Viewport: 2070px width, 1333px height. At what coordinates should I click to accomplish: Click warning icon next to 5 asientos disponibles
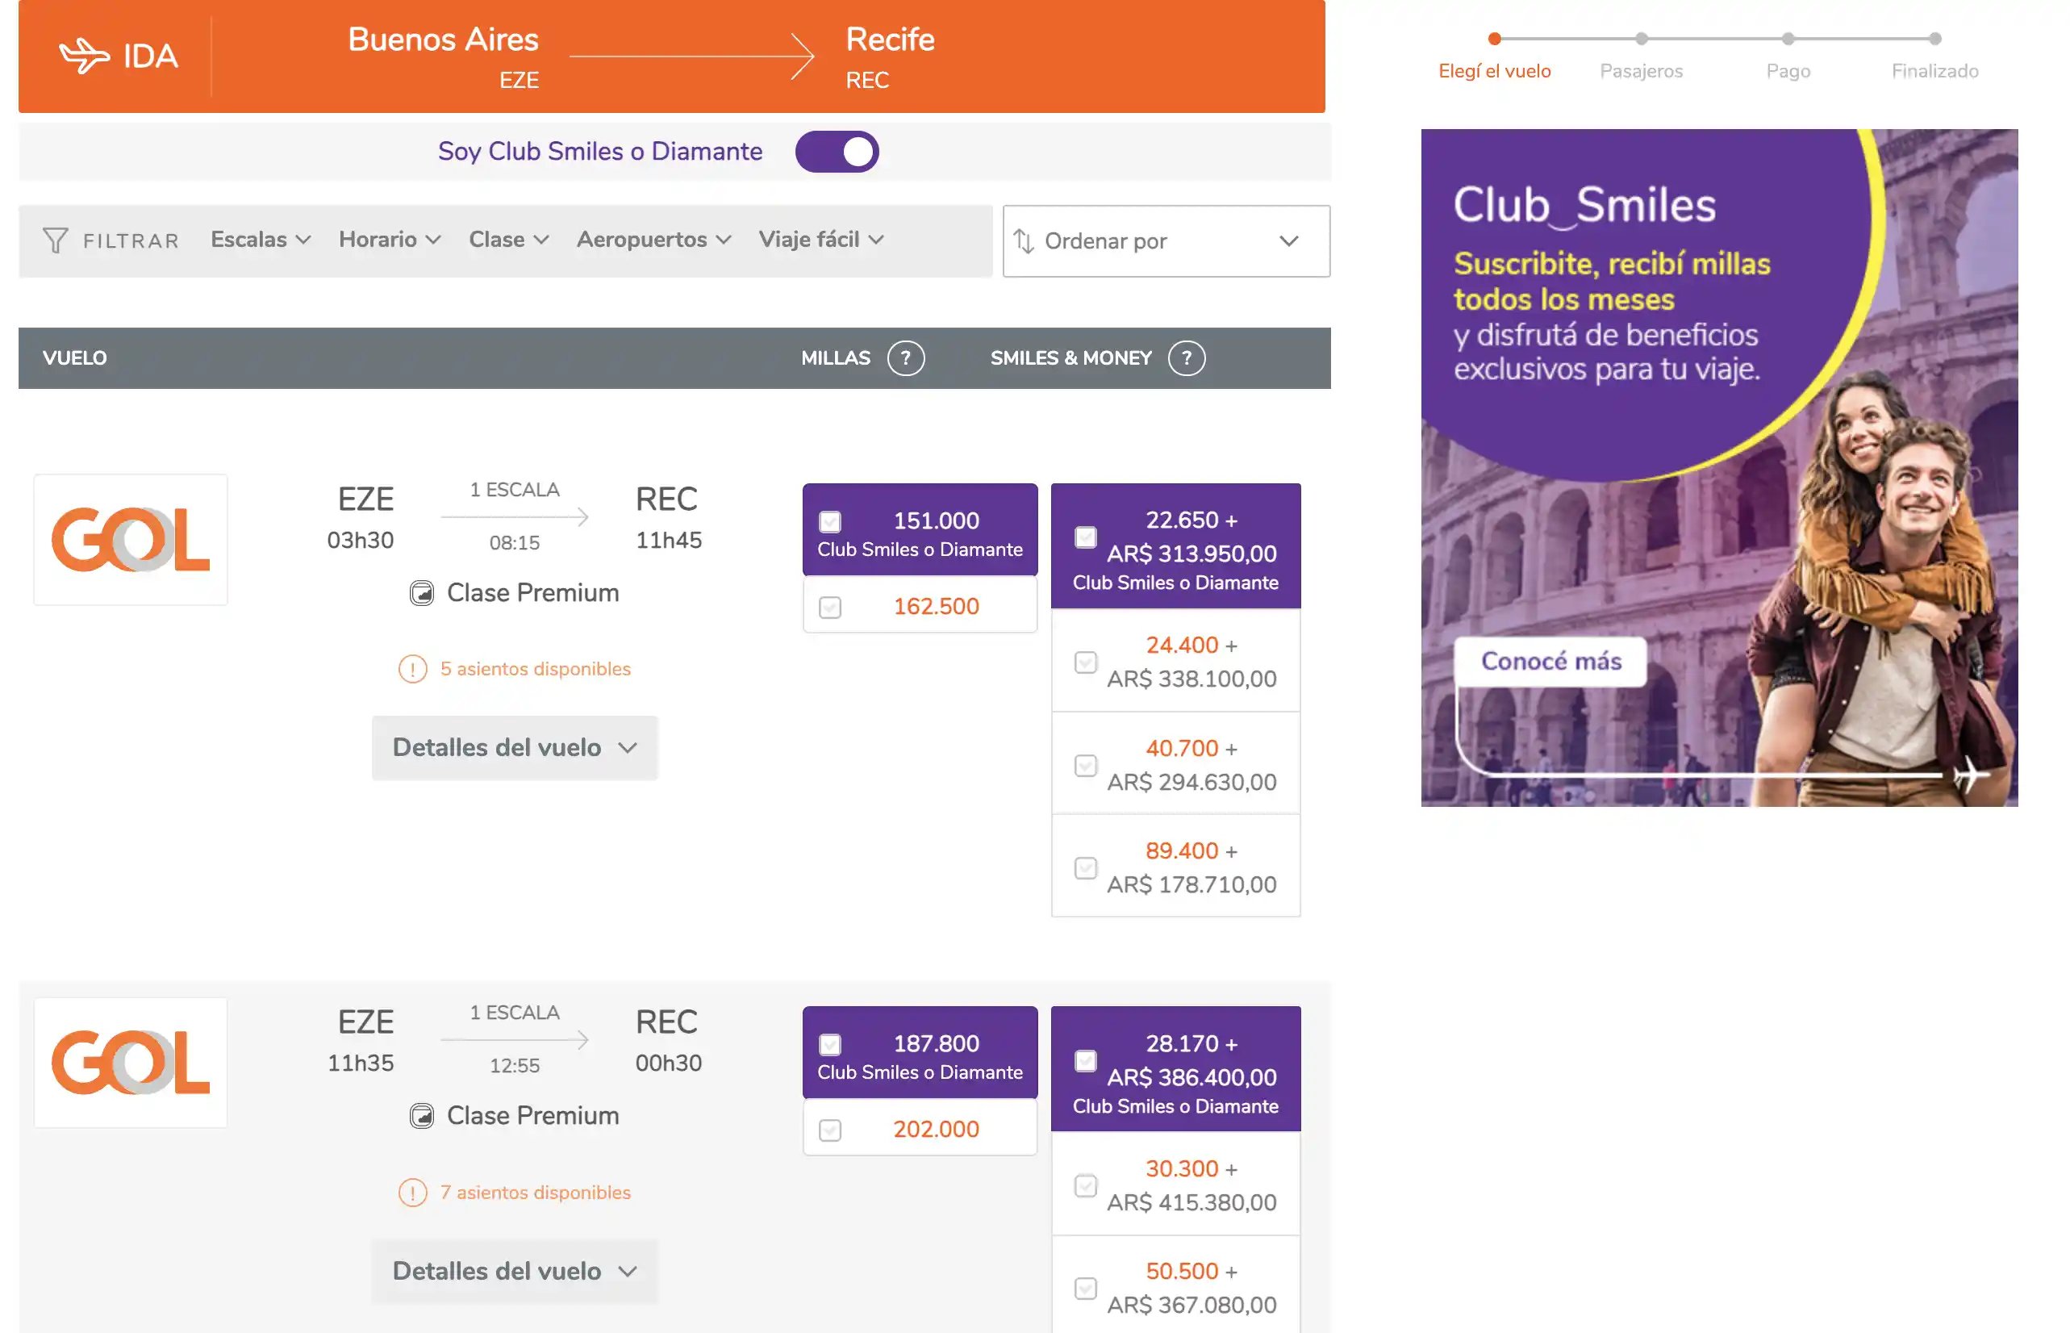point(413,669)
